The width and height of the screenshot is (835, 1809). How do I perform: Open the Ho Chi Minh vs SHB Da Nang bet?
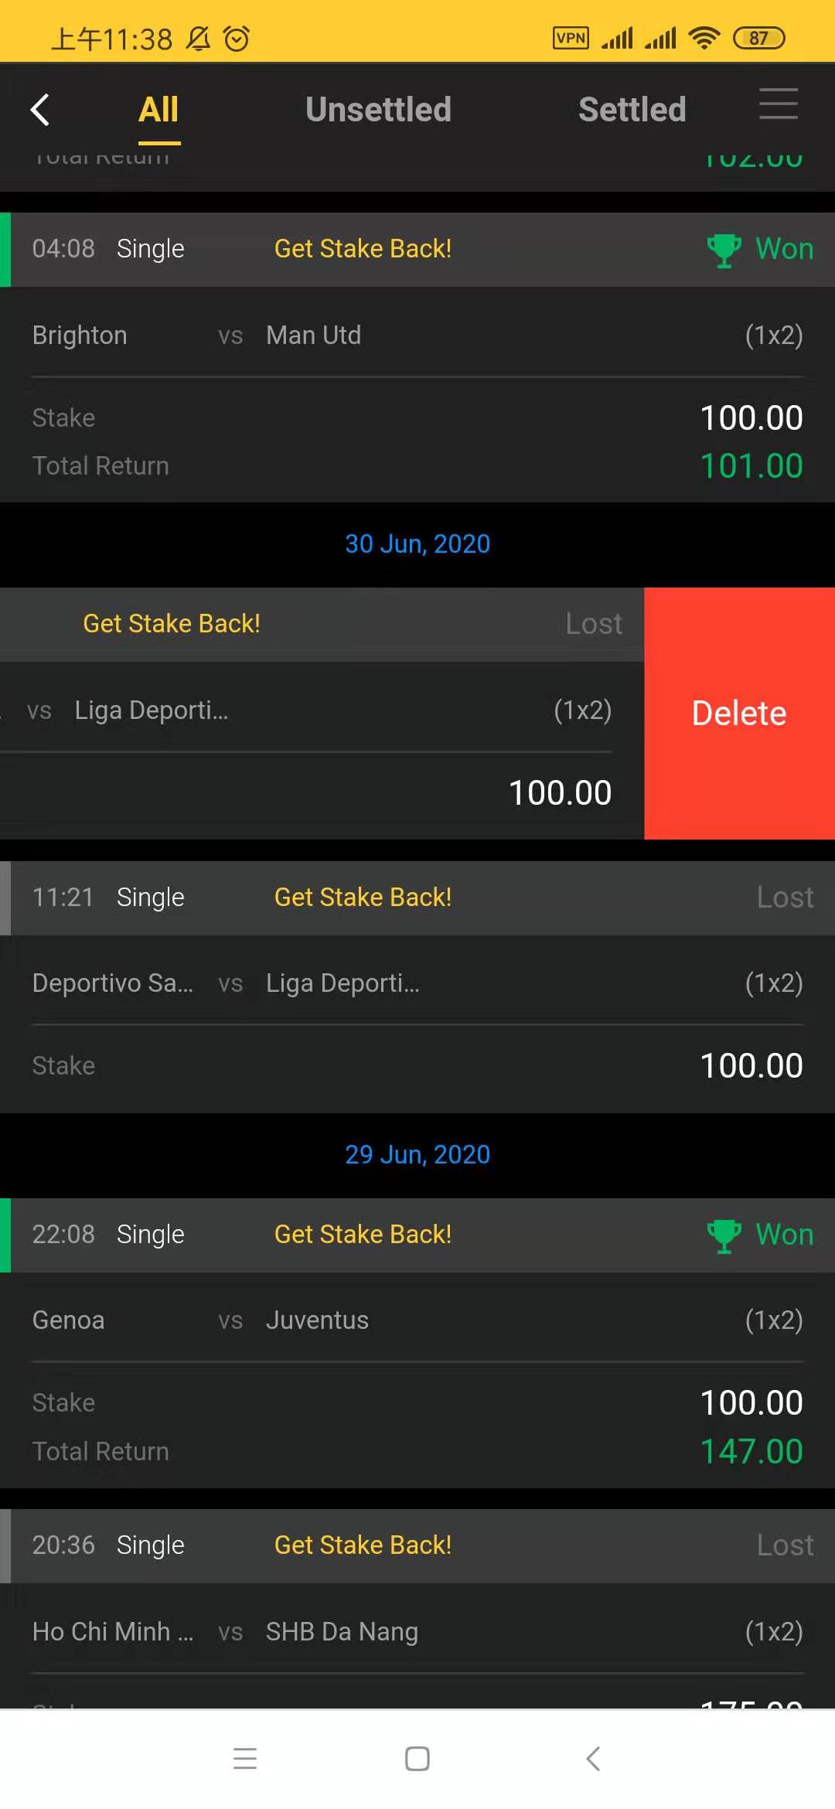[x=417, y=1632]
